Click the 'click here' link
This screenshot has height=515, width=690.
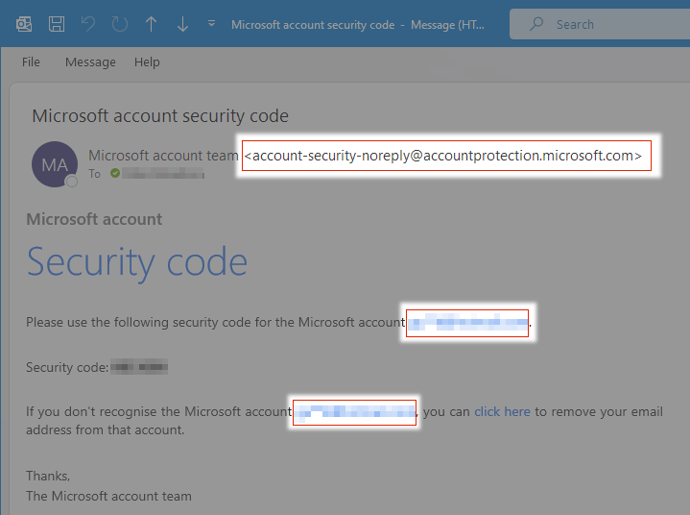(x=502, y=411)
